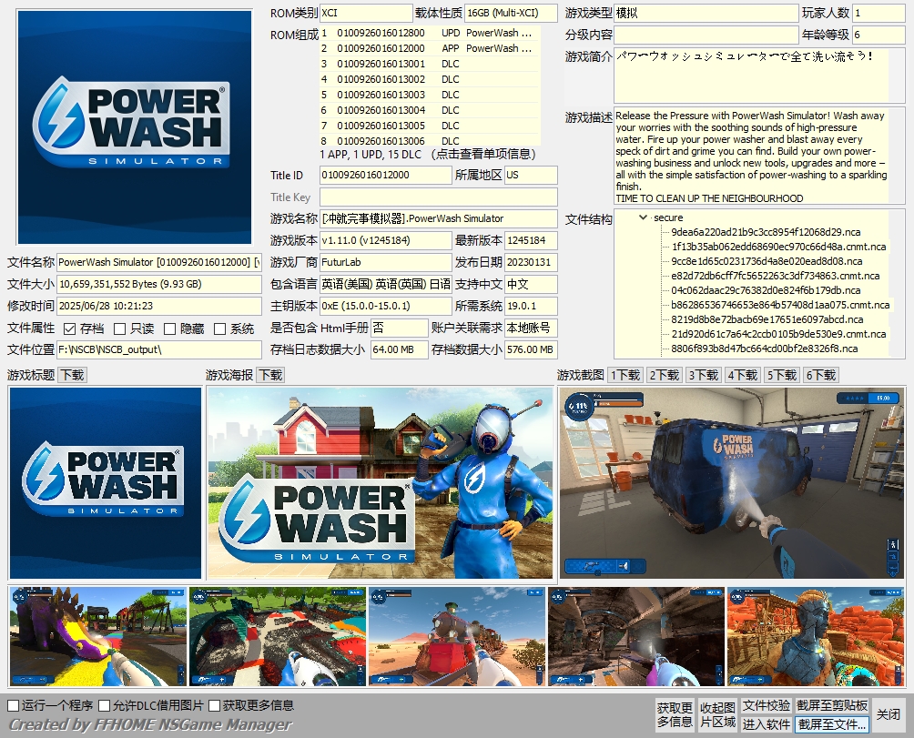This screenshot has width=914, height=738.
Task: Click the 年龄等级 field showing 6
Action: 878,35
